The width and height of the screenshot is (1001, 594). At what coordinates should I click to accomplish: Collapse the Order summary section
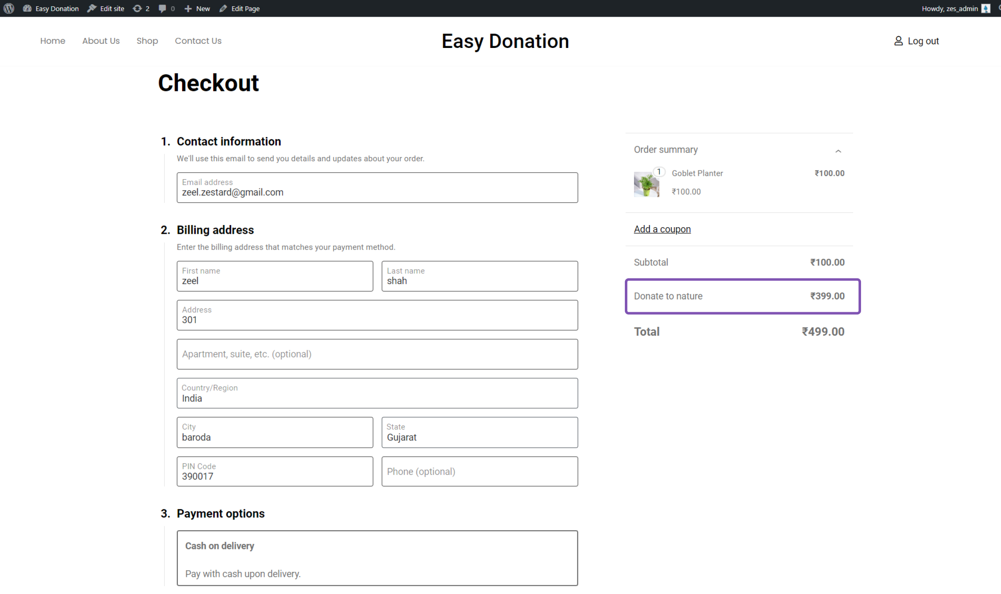pos(839,150)
